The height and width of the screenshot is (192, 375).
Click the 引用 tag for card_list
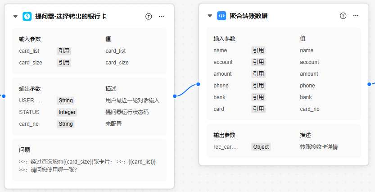[x=64, y=51]
